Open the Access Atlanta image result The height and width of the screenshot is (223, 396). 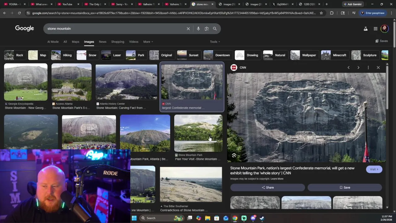point(71,82)
